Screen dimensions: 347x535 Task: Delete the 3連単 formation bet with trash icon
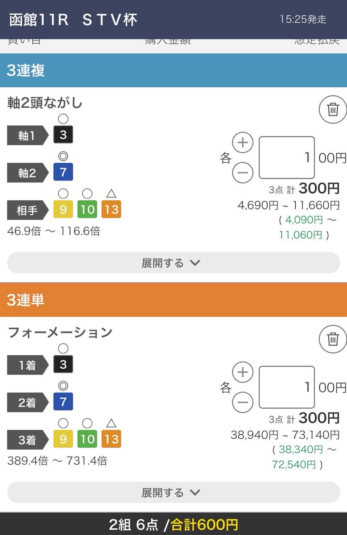click(x=333, y=339)
